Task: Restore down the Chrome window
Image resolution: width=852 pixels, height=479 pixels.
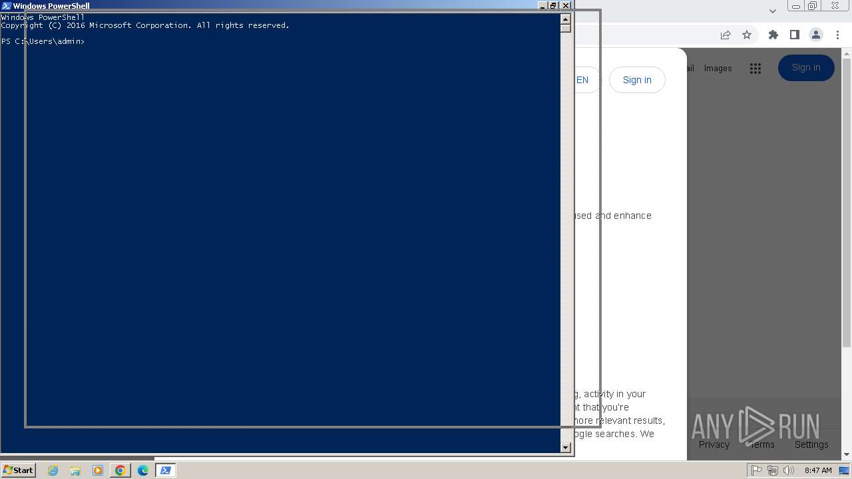Action: [812, 6]
